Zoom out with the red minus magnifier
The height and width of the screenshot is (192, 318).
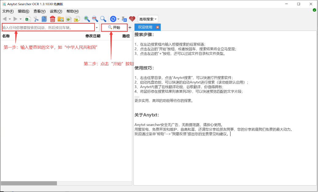(95, 19)
